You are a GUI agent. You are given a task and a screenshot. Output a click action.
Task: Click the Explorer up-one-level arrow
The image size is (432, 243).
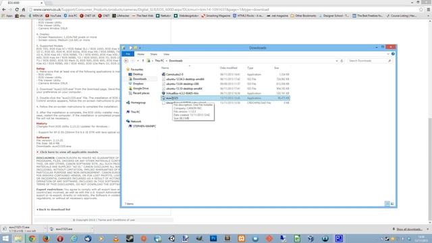coord(142,61)
